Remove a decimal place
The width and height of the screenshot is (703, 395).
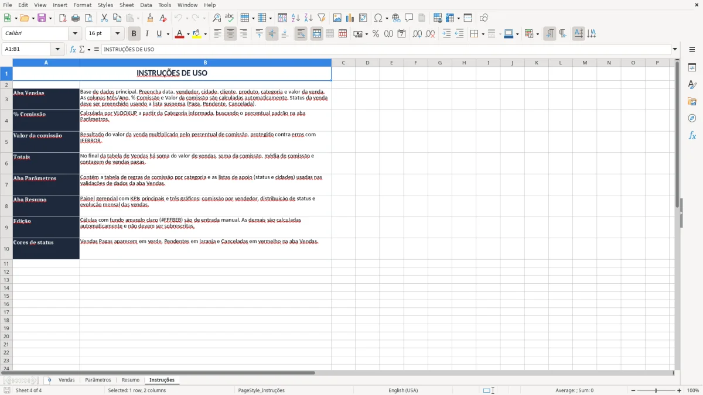(x=430, y=34)
